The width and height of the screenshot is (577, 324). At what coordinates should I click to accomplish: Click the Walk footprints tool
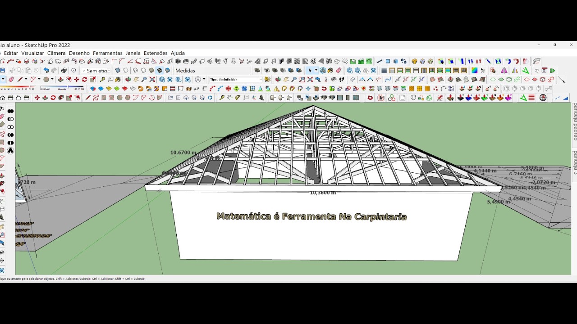pos(342,79)
